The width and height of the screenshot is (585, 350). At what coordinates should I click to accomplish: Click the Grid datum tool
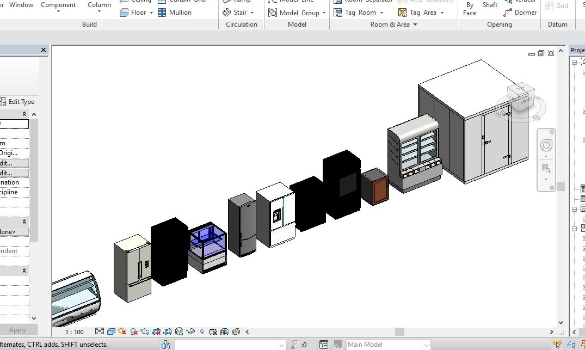556,5
